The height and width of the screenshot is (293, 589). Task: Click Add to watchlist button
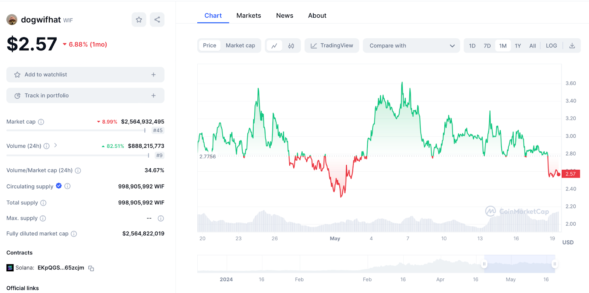[85, 75]
